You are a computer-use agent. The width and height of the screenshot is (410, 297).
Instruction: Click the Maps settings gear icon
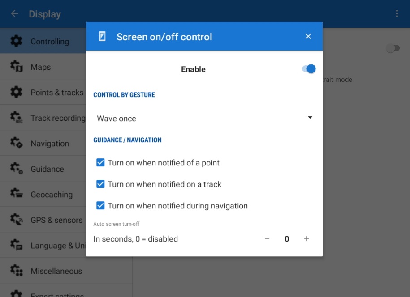(x=16, y=67)
